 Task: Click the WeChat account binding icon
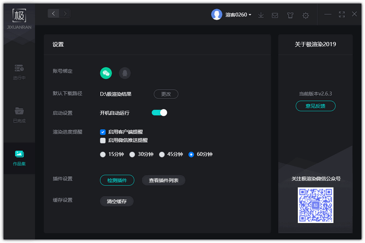tap(106, 73)
